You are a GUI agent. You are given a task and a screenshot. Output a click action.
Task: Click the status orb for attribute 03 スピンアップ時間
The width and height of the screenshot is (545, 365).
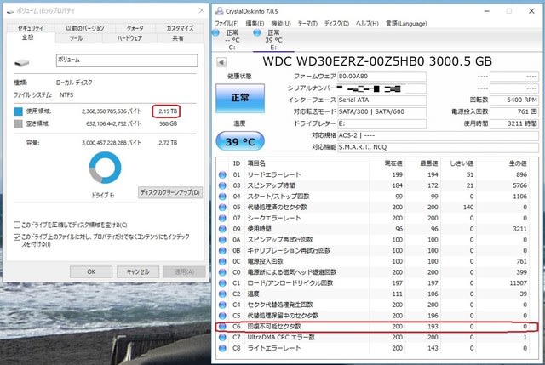click(222, 185)
